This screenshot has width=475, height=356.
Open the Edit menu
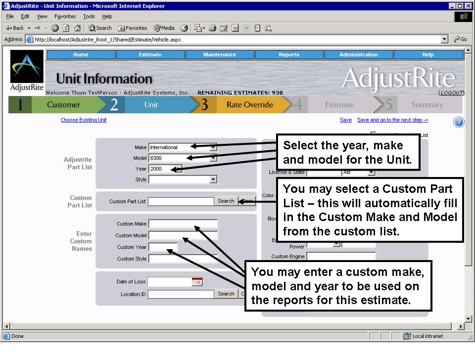(25, 16)
